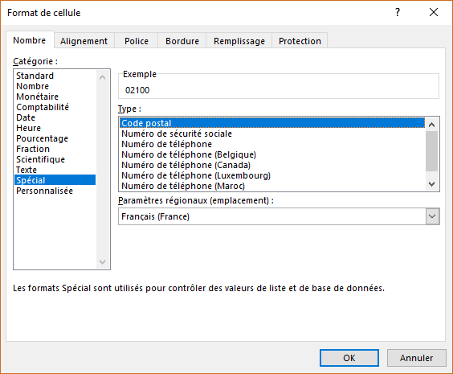
Task: Select the Texte category
Action: click(55, 170)
